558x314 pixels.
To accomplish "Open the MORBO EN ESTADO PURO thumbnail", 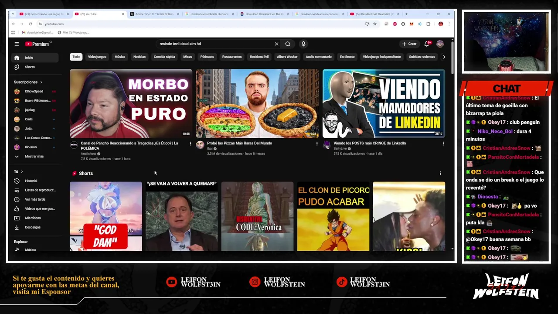I will pos(131,103).
